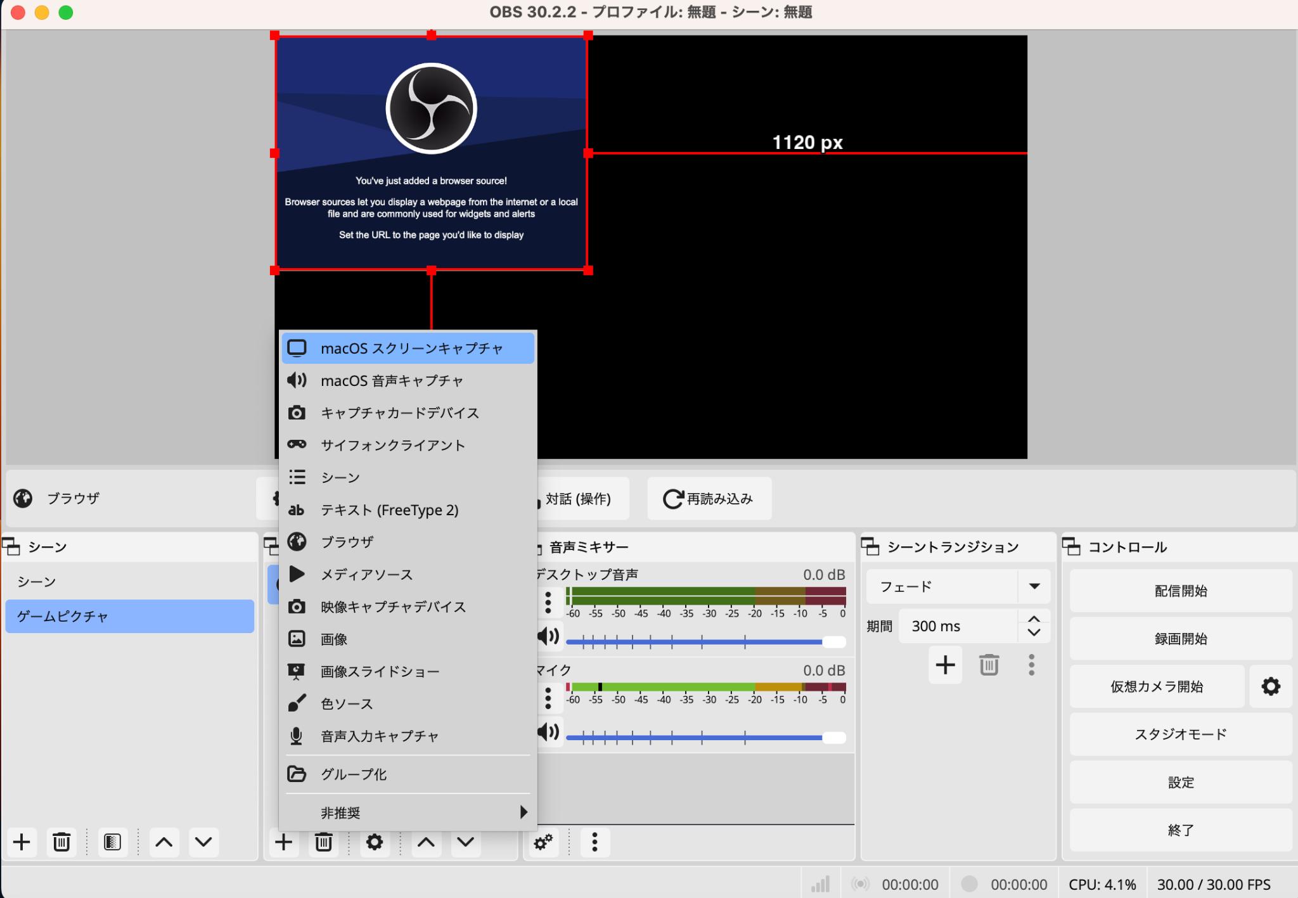Click the globe icon beside ブラウザ label

(x=23, y=499)
